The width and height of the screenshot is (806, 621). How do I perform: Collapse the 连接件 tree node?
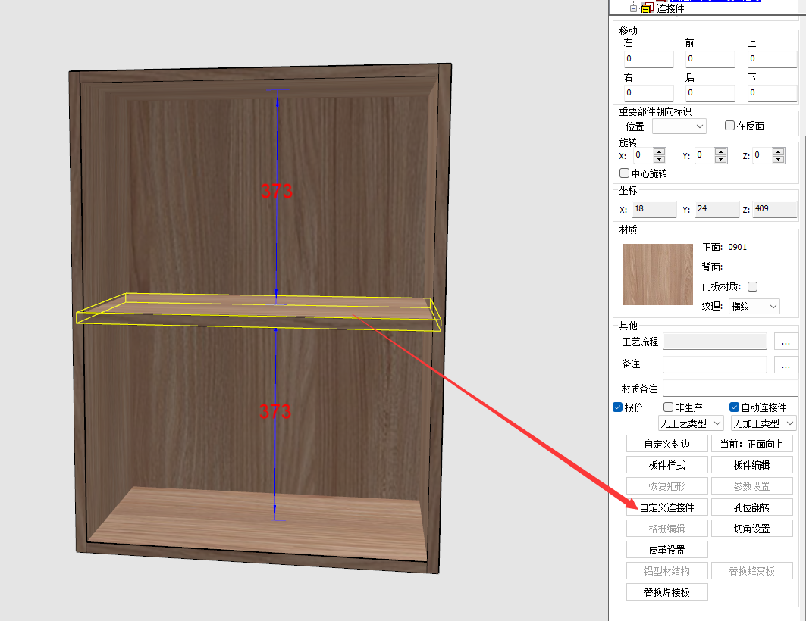click(x=633, y=8)
